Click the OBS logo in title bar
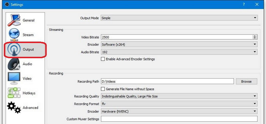This screenshot has width=266, height=124. pos(7,4)
